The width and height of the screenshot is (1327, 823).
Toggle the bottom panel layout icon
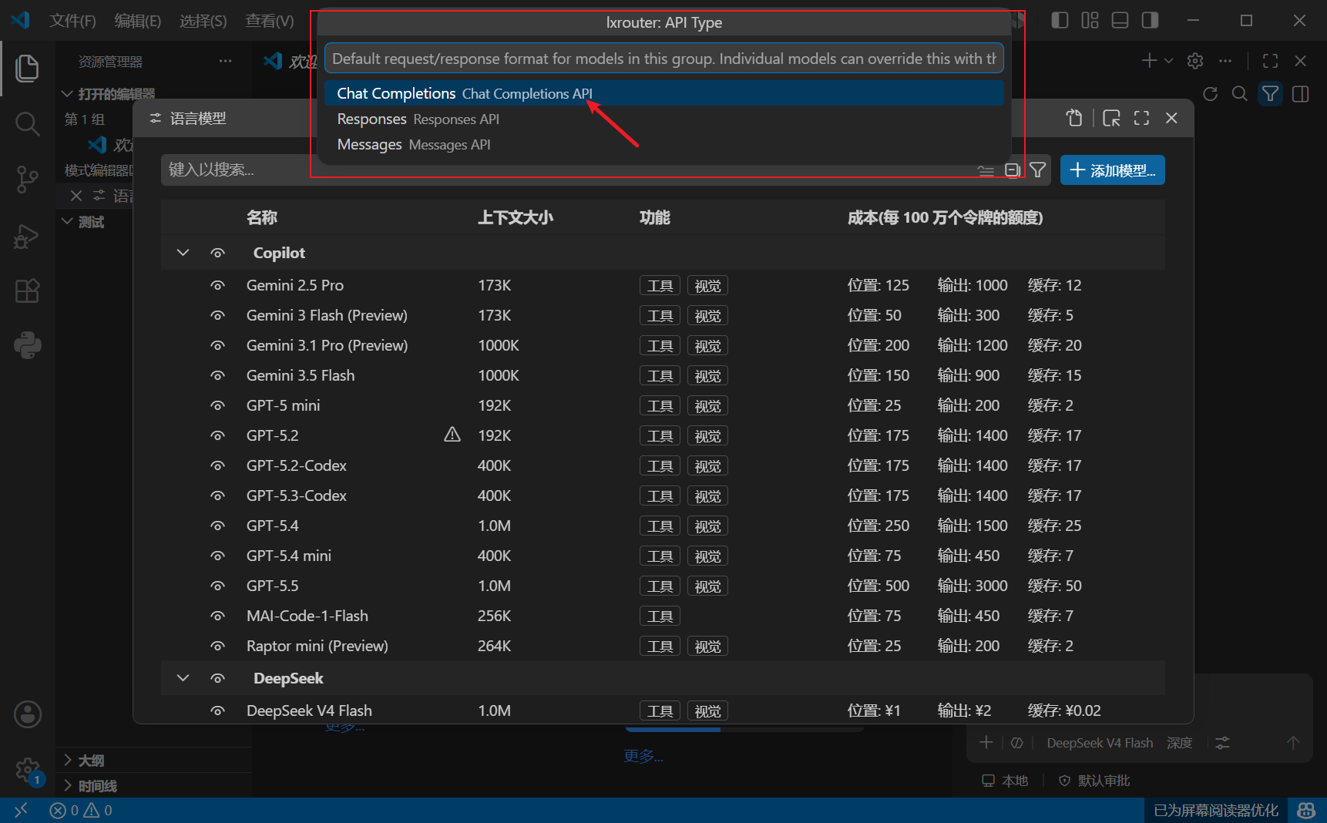point(1120,20)
